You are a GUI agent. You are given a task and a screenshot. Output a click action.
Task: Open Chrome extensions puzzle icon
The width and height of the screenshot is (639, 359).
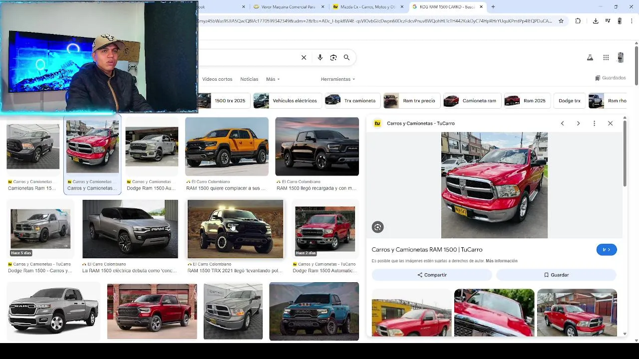point(578,21)
